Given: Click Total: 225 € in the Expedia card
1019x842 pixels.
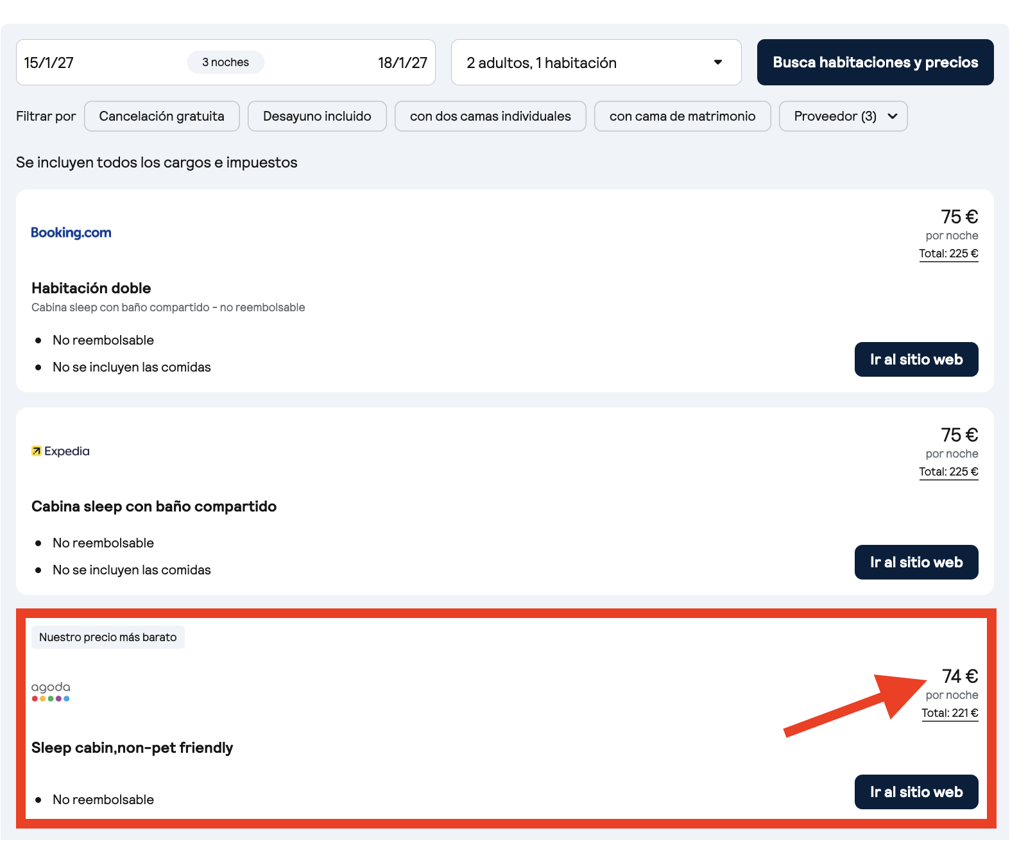Looking at the screenshot, I should (x=948, y=472).
